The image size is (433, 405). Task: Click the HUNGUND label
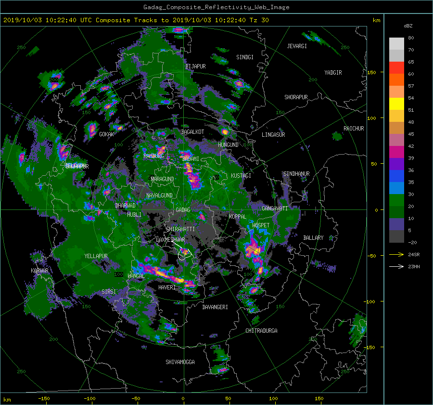[228, 145]
